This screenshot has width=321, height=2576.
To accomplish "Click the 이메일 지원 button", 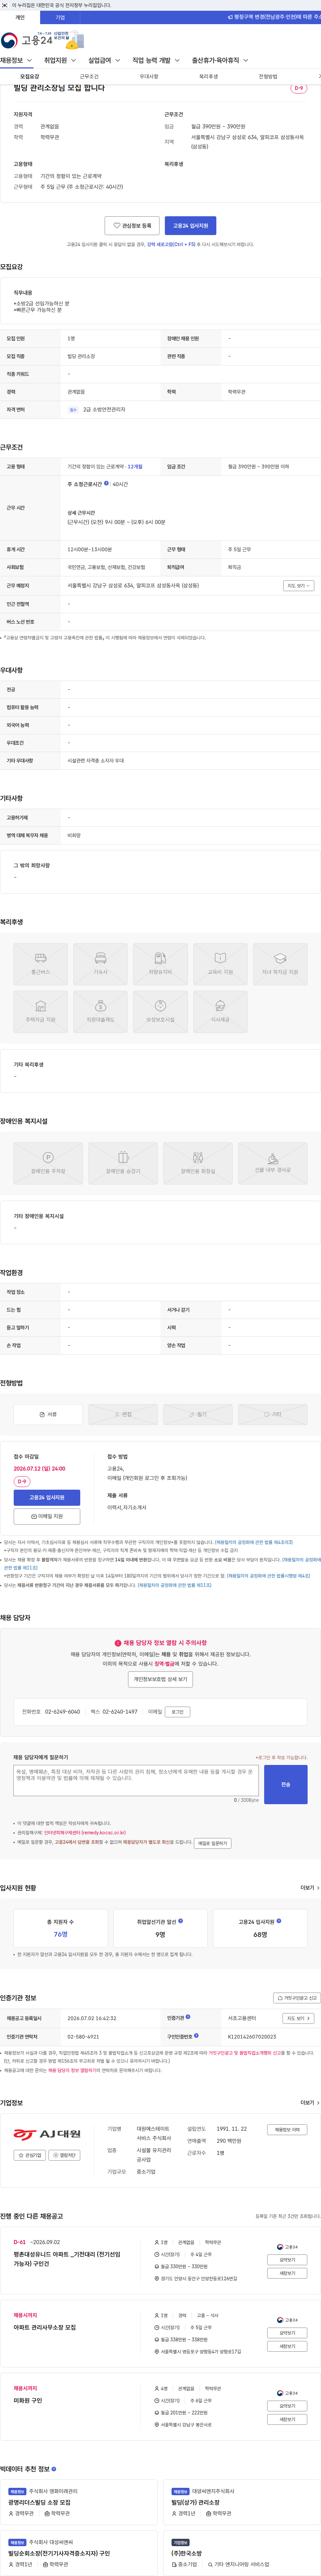I will [47, 1516].
